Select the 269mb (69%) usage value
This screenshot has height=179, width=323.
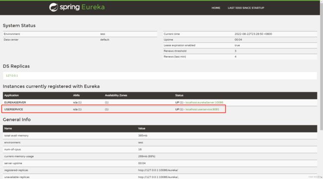tap(147, 156)
